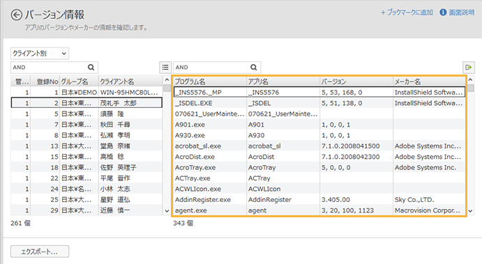
Task: Select the 小林 太志 client row
Action: [86, 189]
